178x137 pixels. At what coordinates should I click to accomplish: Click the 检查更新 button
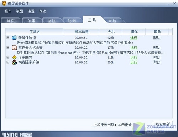coord(163,124)
